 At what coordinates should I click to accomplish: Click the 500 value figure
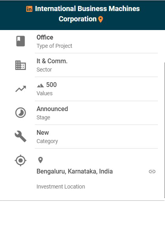51,85
